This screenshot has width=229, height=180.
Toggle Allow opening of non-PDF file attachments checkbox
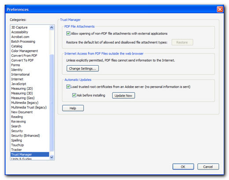(68, 33)
